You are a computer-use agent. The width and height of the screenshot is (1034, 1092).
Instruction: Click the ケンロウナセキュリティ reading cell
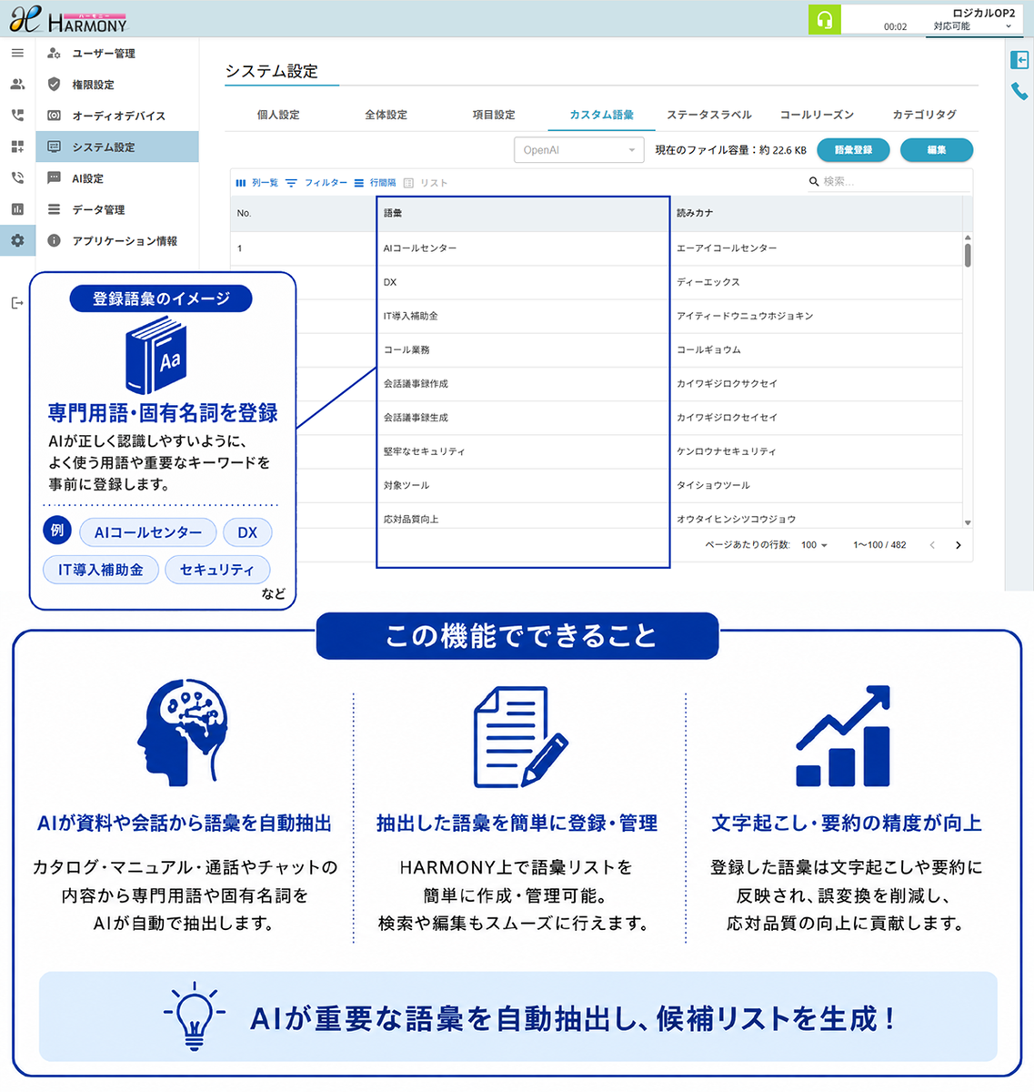(x=816, y=451)
